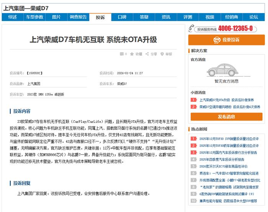Open 荣威D7空调开暖风喷粉 link
Screen dimensions: 268x212
pyautogui.click(x=216, y=107)
